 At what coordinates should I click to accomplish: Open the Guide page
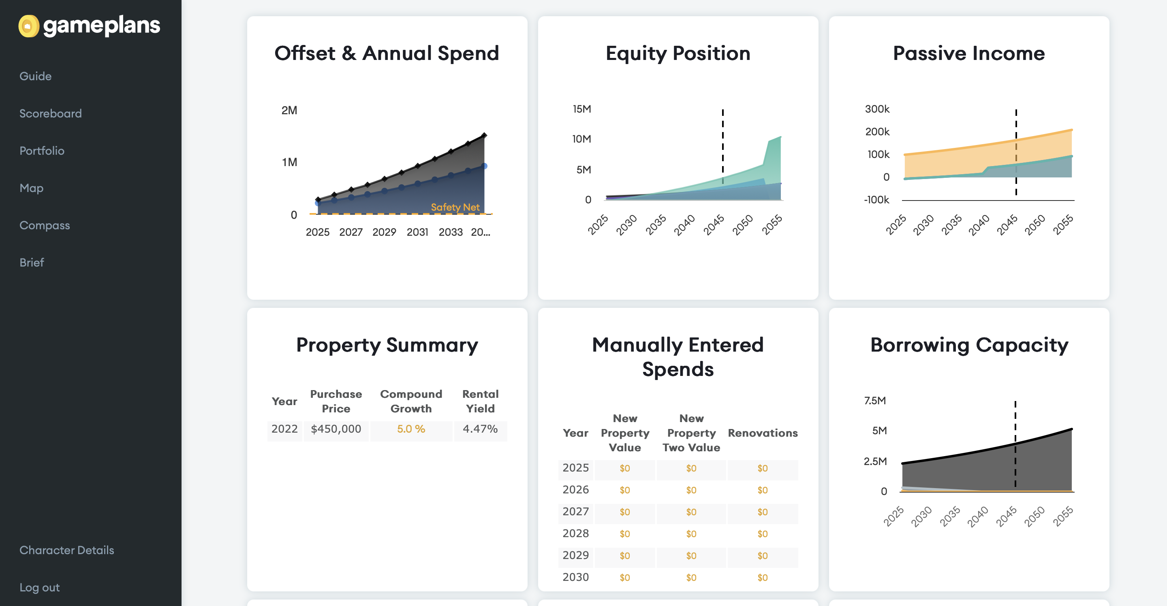[35, 76]
